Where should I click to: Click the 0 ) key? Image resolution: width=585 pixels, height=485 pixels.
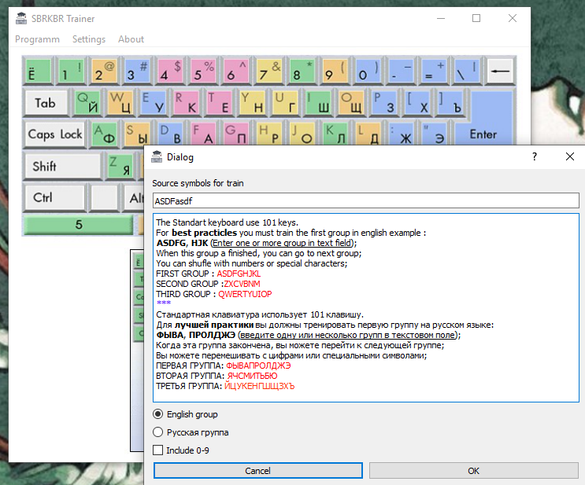(368, 71)
